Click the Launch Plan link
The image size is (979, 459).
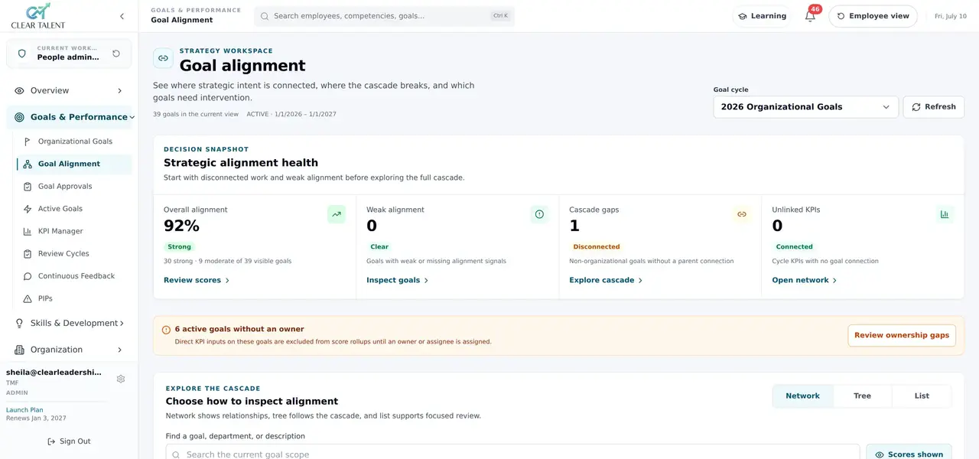pyautogui.click(x=24, y=410)
